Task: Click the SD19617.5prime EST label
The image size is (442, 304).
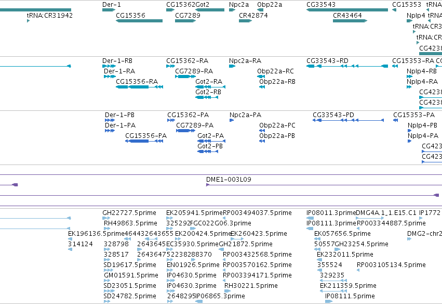Action: point(130,265)
